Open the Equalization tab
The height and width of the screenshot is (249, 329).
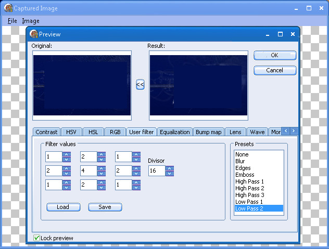pyautogui.click(x=174, y=132)
